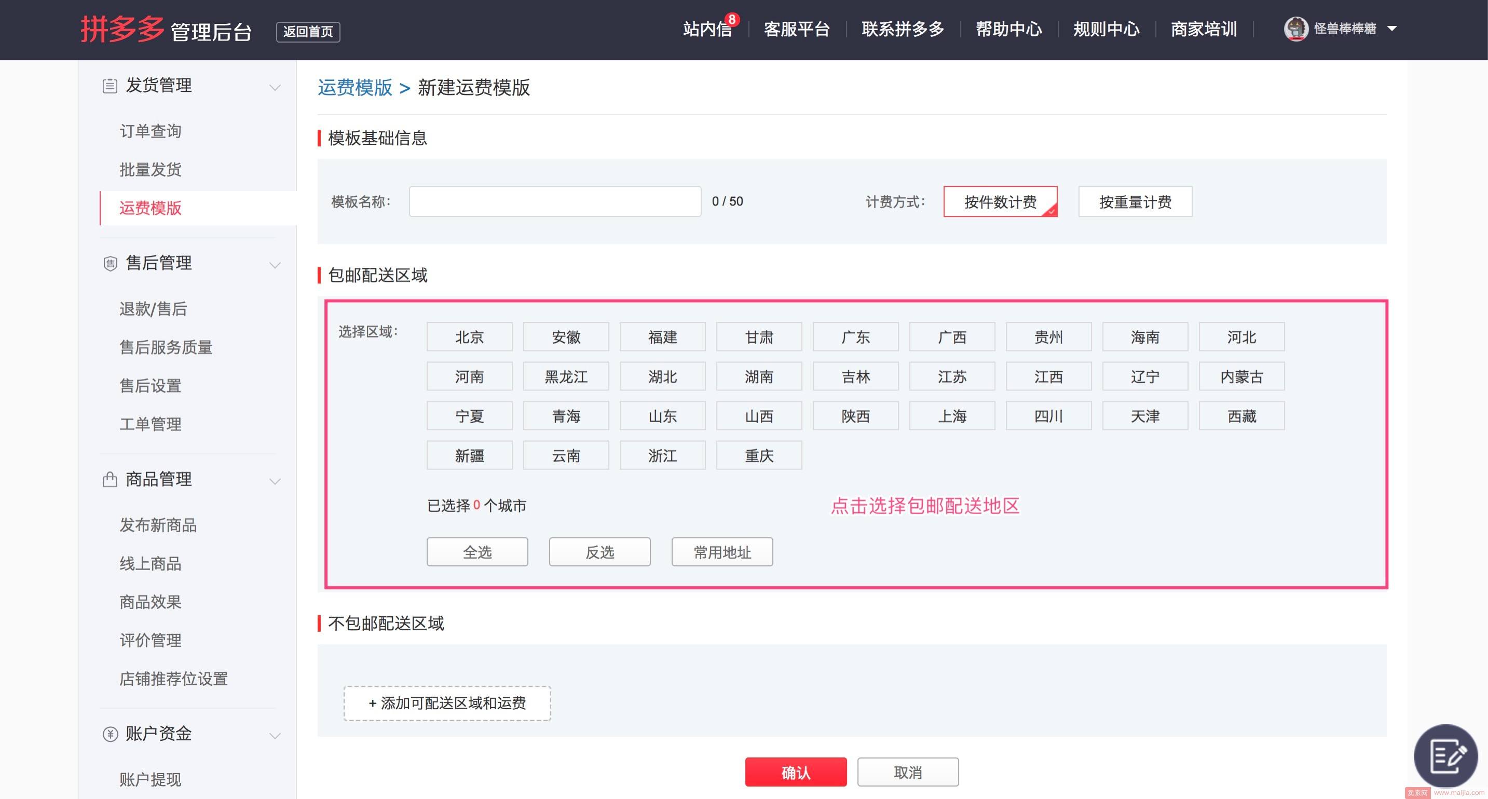1488x799 pixels.
Task: Focus the 模板名称 input field
Action: point(555,201)
